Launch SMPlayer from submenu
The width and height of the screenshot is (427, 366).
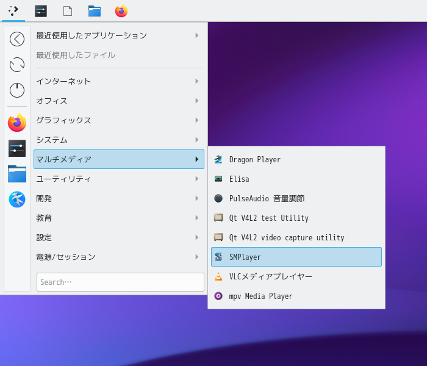[296, 257]
